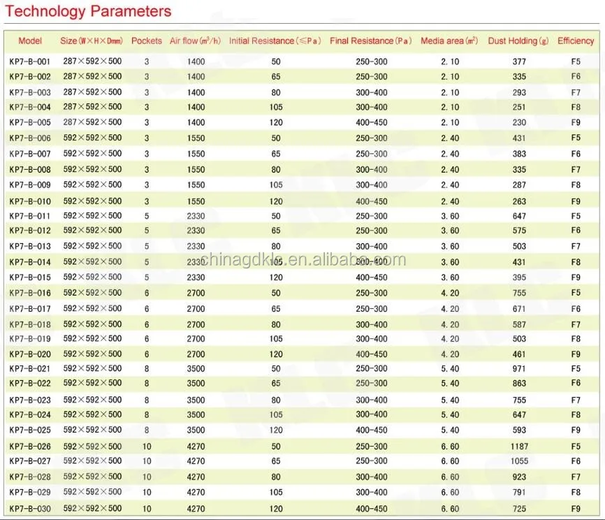Click dust holding value 575
605x520 pixels.
(x=519, y=231)
